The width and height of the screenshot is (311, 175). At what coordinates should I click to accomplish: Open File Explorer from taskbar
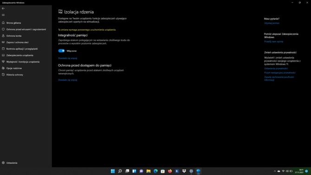pos(149,171)
